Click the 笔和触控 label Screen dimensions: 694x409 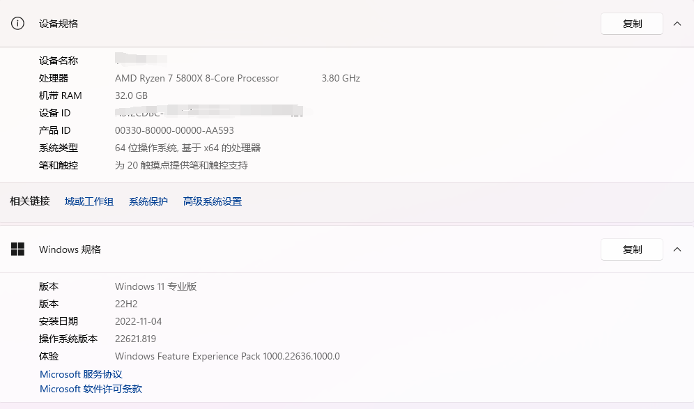click(59, 166)
